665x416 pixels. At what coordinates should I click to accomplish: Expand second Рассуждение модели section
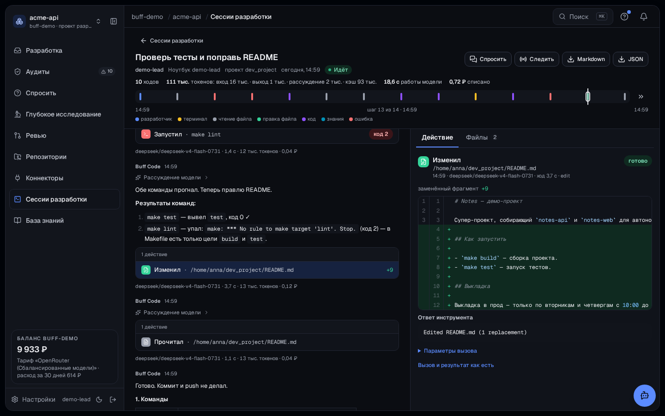coord(172,312)
